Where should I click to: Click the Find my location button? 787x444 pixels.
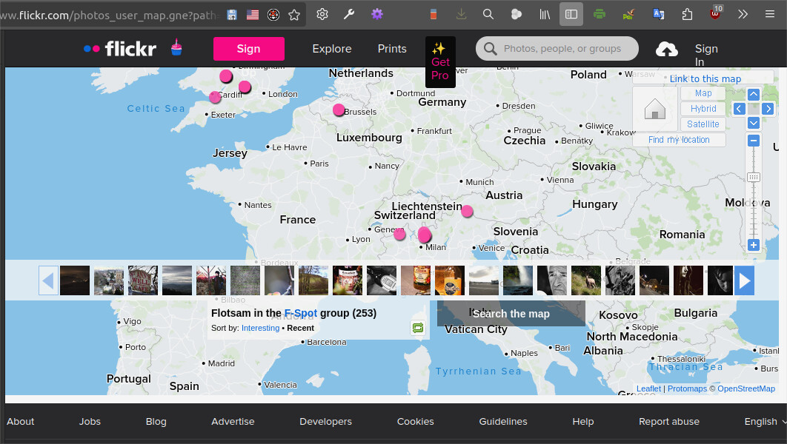click(x=679, y=140)
